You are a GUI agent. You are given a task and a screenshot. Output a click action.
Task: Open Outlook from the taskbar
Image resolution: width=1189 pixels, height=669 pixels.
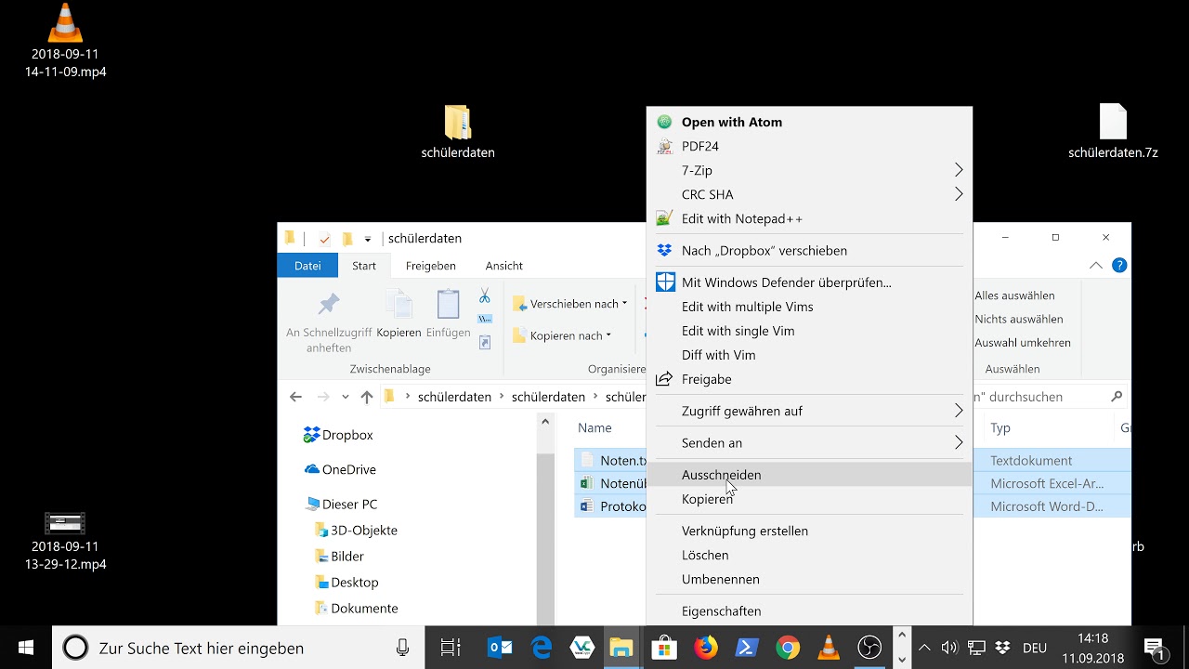coord(500,648)
